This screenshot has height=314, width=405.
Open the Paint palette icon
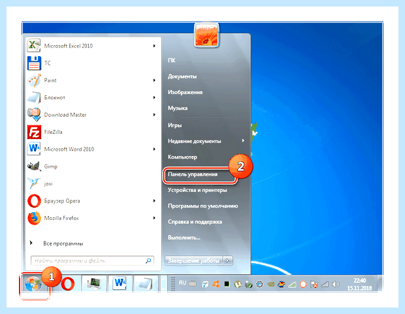(34, 80)
